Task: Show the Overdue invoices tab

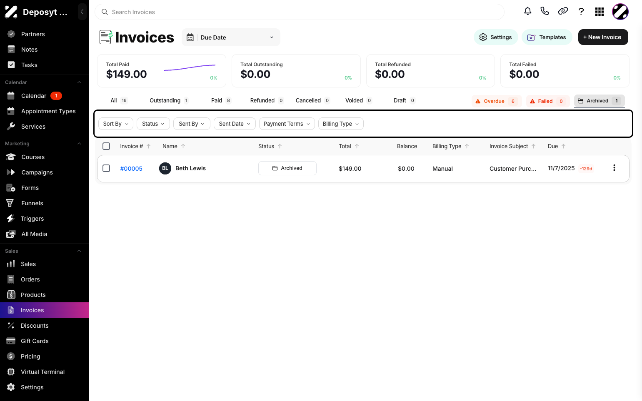Action: tap(496, 101)
